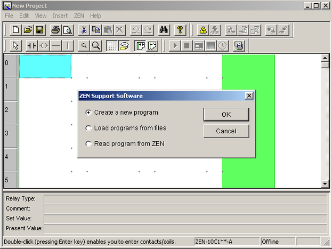This screenshot has width=332, height=249.
Task: Select Read program from ZEN option
Action: click(x=125, y=143)
